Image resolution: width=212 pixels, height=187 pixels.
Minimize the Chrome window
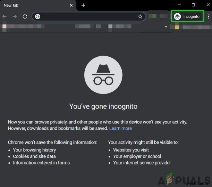click(x=179, y=5)
